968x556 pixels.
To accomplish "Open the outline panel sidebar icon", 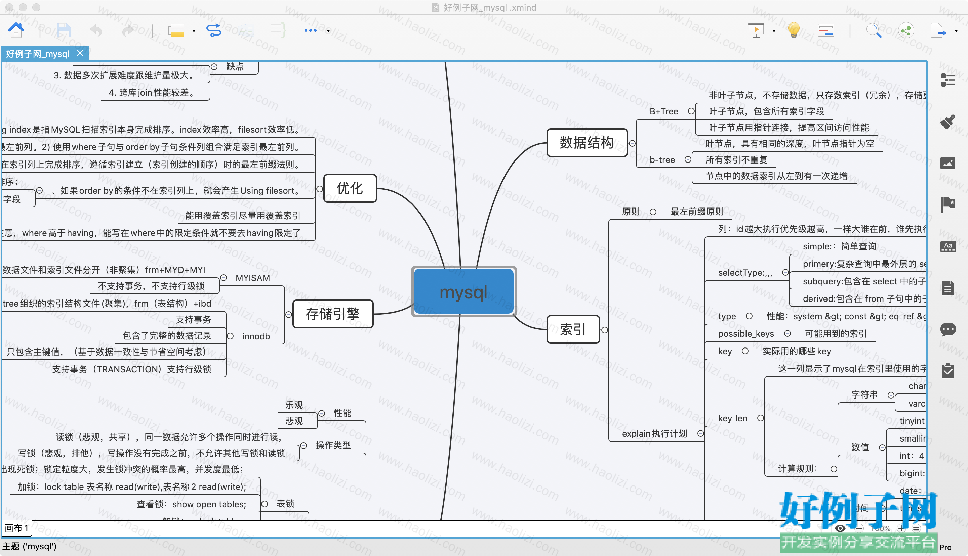I will pyautogui.click(x=948, y=80).
